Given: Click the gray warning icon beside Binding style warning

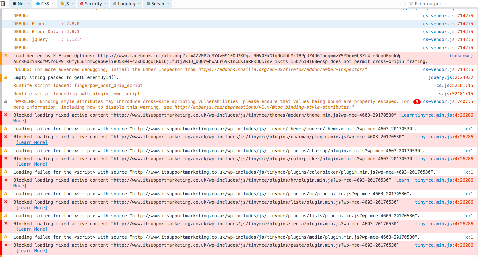Looking at the screenshot, I should coord(6,102).
